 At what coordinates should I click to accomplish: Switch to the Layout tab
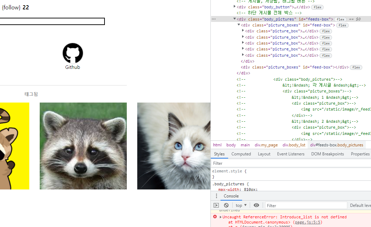pos(264,154)
